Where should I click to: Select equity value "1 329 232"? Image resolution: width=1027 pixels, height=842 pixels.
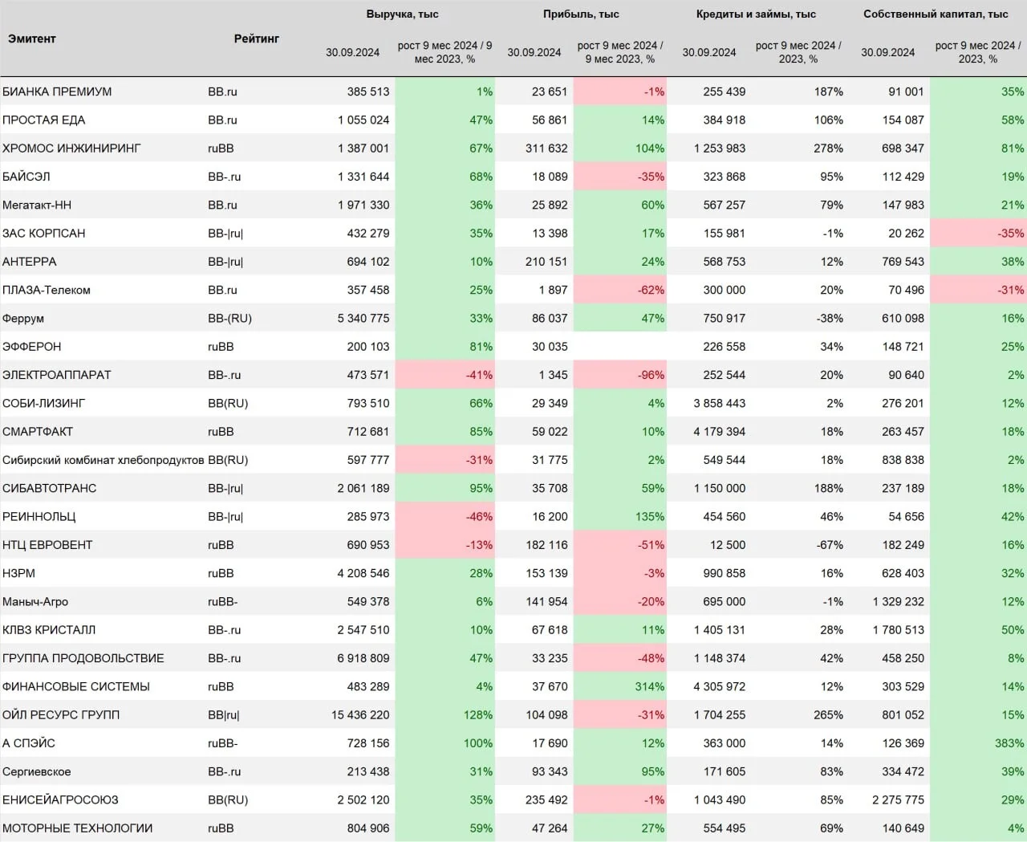[899, 602]
